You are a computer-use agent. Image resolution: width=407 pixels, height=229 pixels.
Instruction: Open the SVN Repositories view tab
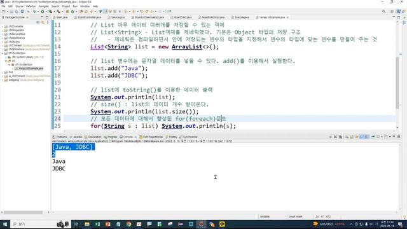coord(151,137)
